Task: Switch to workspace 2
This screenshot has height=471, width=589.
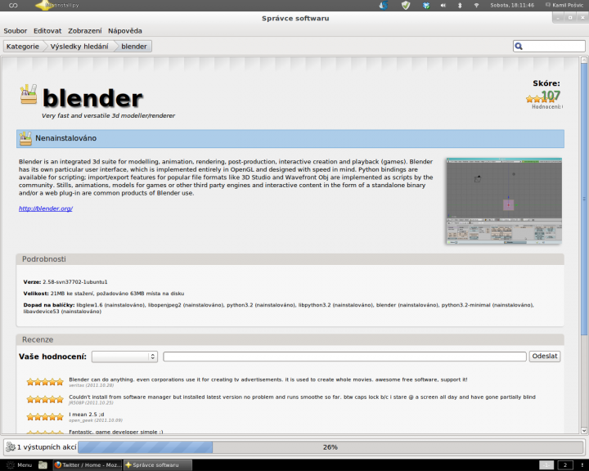Action: click(x=565, y=465)
